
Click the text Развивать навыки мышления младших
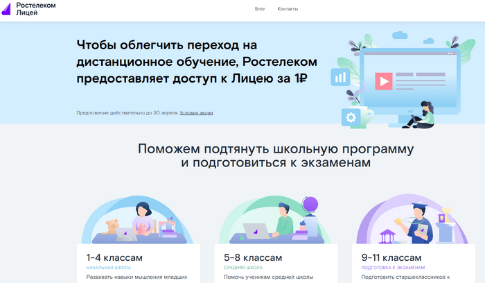[x=136, y=277]
